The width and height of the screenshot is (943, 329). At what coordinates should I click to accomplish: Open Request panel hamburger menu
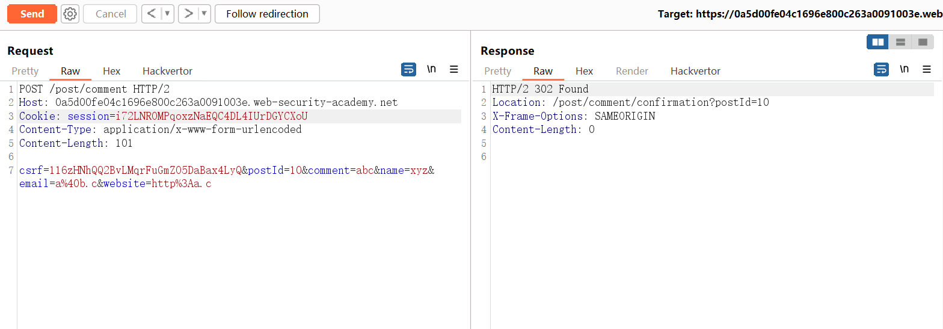click(454, 70)
